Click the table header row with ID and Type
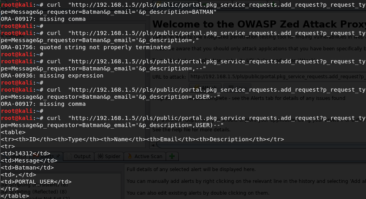 coord(142,139)
